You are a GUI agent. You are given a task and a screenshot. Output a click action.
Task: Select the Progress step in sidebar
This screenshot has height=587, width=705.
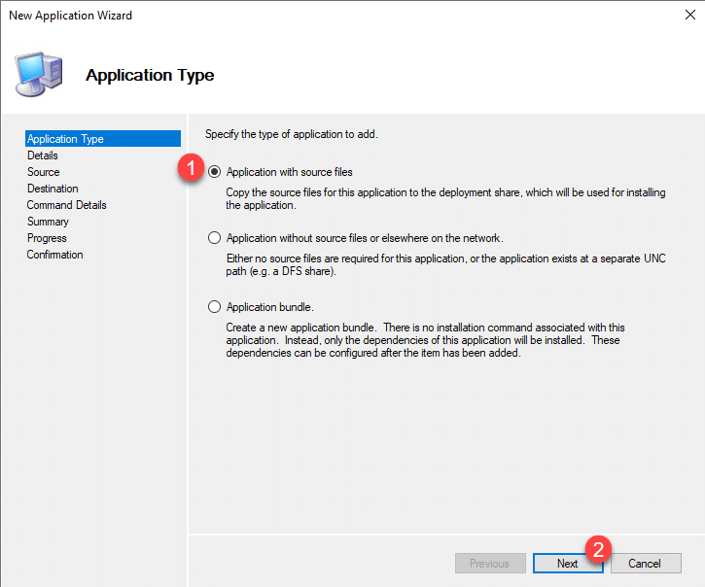coord(47,238)
